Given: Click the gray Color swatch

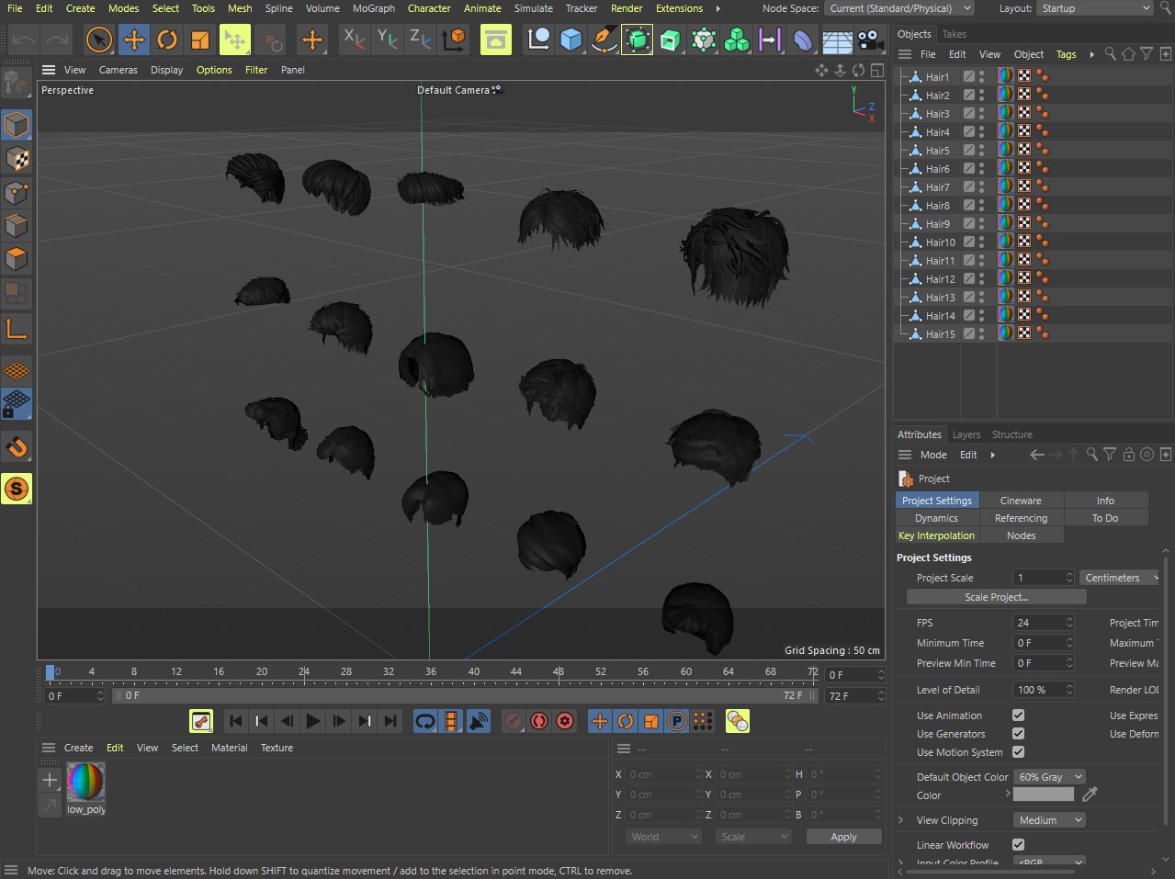Looking at the screenshot, I should [1043, 794].
